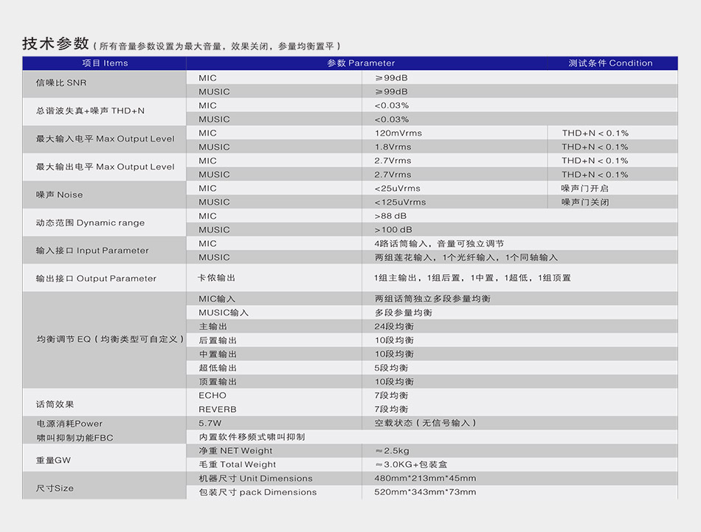Click the 净重 NET Weight cell
Screen dimensions: 701x532
point(238,450)
